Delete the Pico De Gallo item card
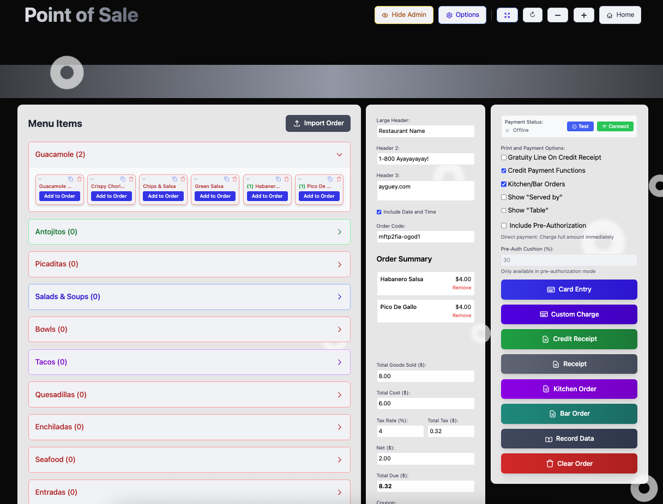The height and width of the screenshot is (504, 663). (339, 179)
